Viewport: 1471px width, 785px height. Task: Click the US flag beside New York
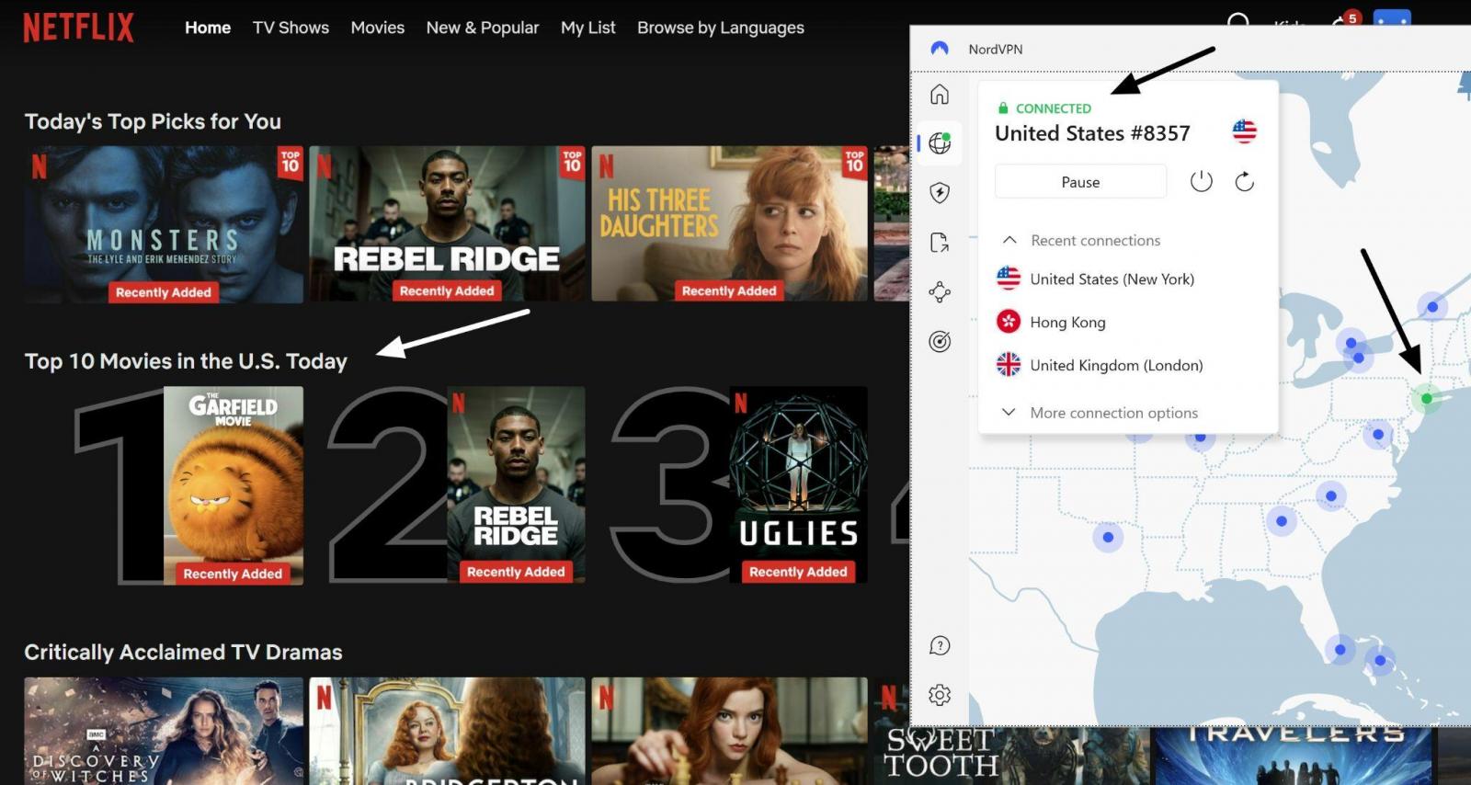click(1008, 278)
